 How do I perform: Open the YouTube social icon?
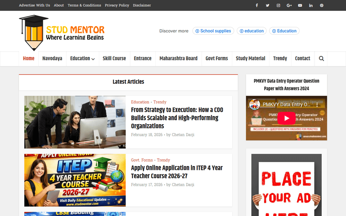300,5
